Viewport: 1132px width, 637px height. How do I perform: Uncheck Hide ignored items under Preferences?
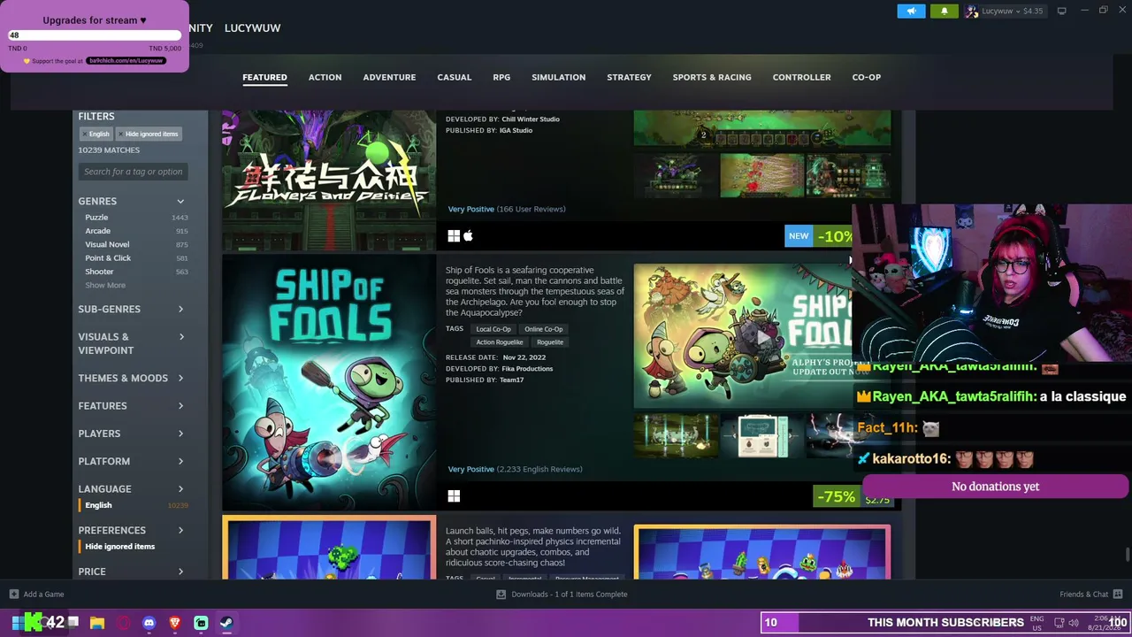pos(119,547)
